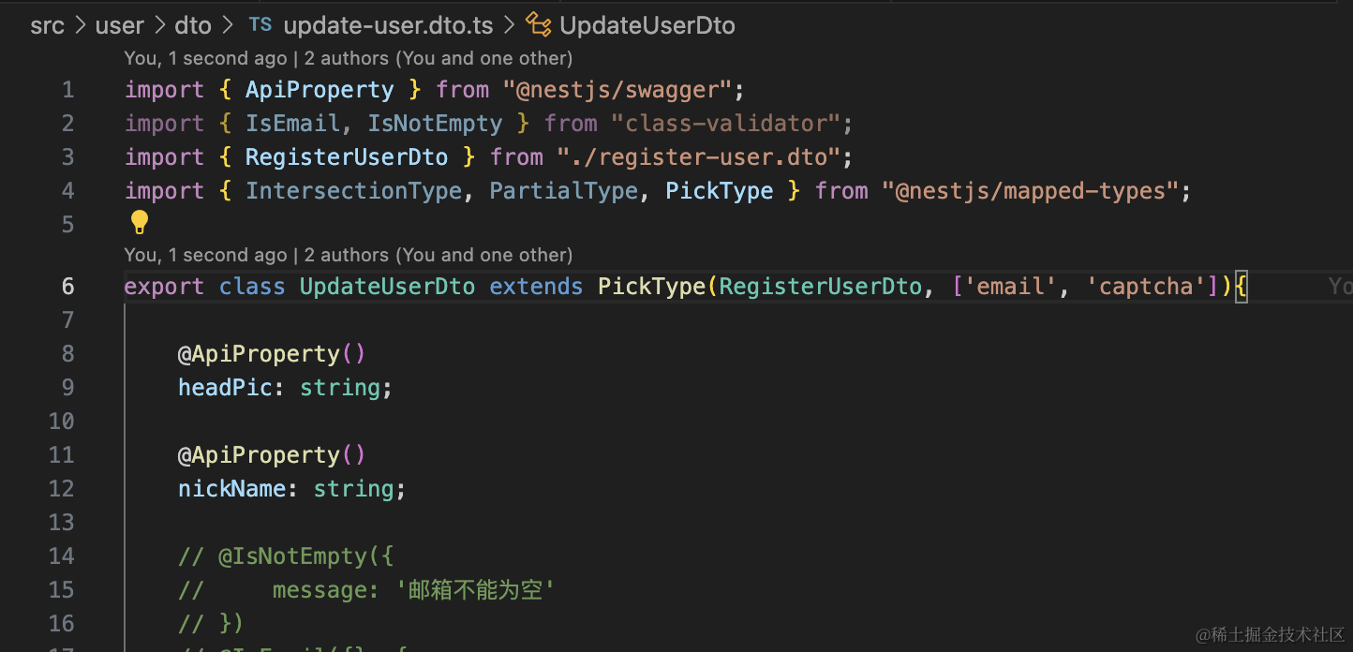Click IsNotEmpty in the line 2 import
Image resolution: width=1353 pixels, height=652 pixels.
click(x=435, y=124)
